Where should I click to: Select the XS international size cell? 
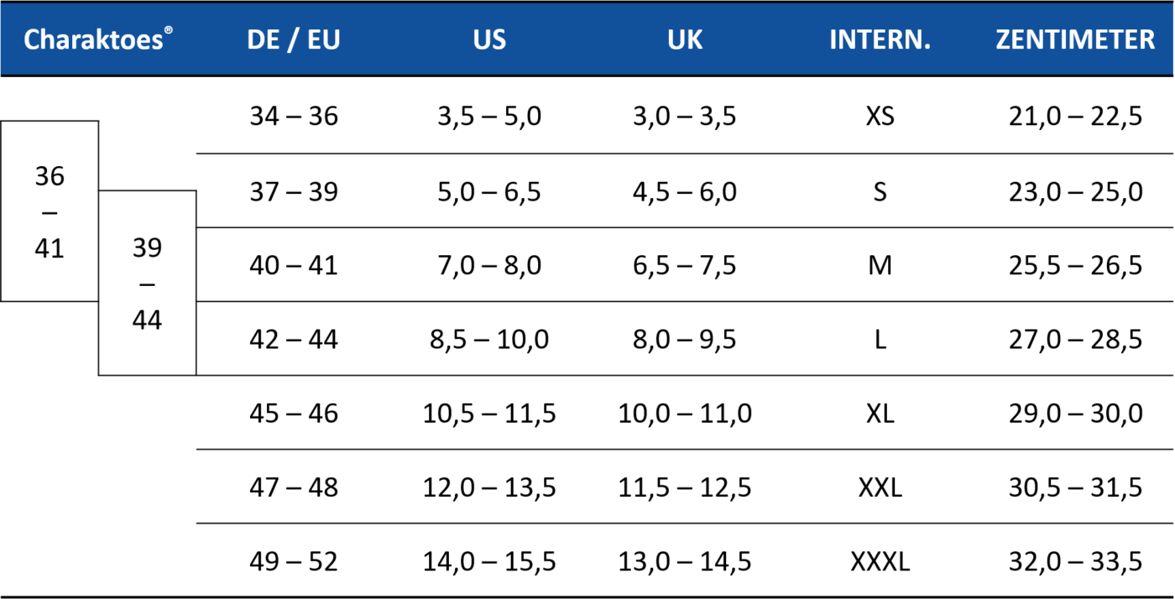pos(880,116)
